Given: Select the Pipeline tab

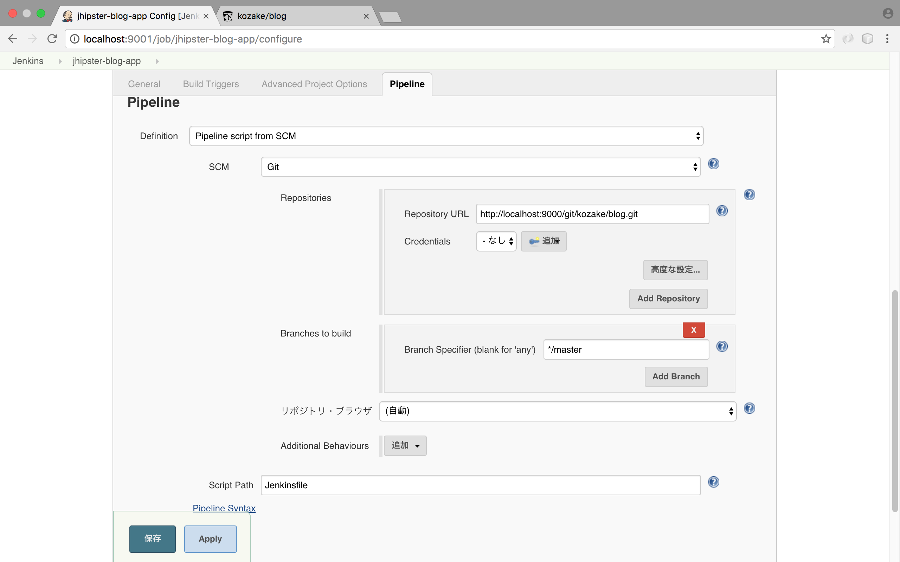Looking at the screenshot, I should click(407, 84).
